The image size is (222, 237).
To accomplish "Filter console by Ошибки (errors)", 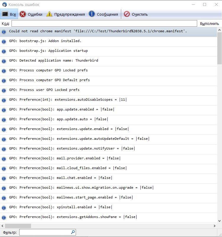I will 31,14.
